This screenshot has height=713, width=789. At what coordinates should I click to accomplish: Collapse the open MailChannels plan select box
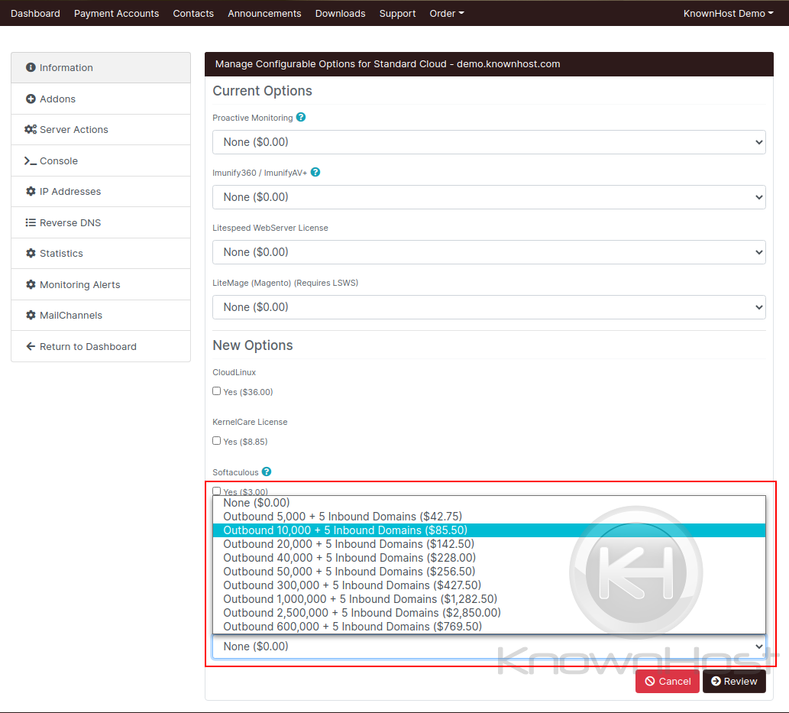[x=489, y=647]
